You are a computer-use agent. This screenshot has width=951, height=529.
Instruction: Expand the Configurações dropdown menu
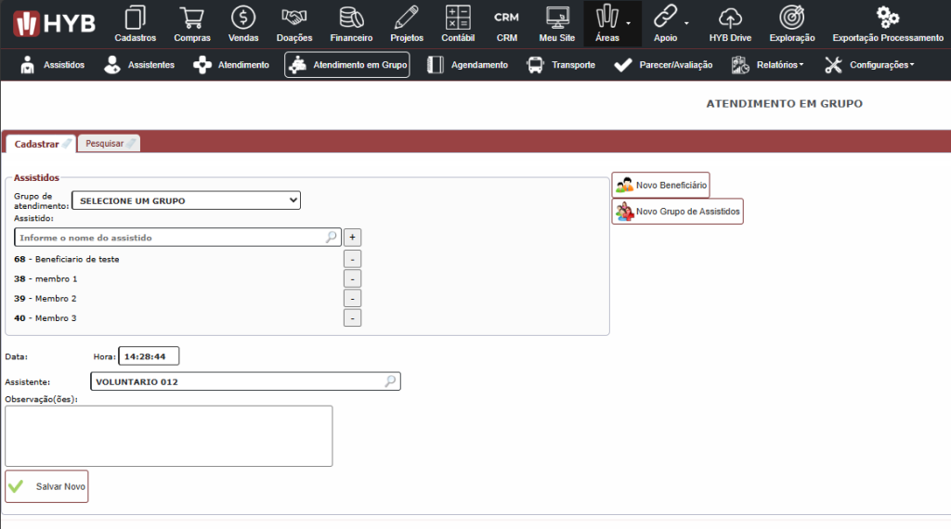869,65
